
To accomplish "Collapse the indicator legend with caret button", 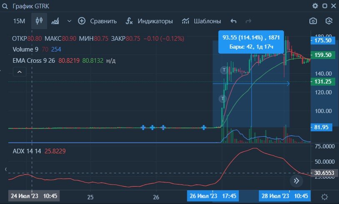I will click(20, 72).
